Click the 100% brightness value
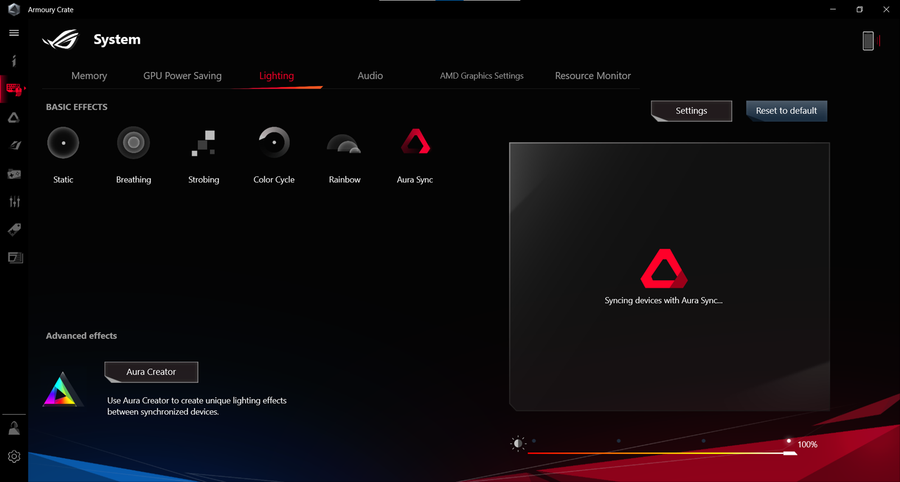 tap(807, 444)
